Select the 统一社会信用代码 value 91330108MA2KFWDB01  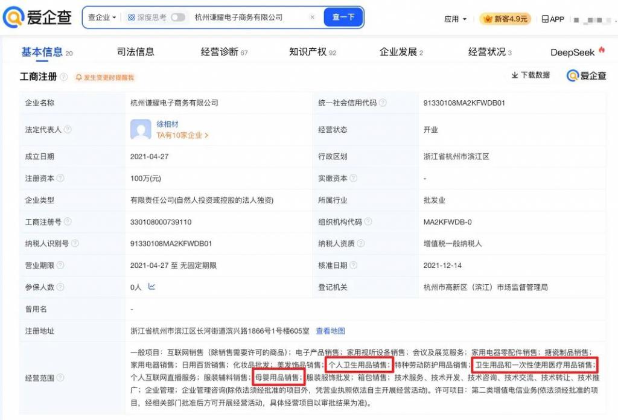[464, 103]
